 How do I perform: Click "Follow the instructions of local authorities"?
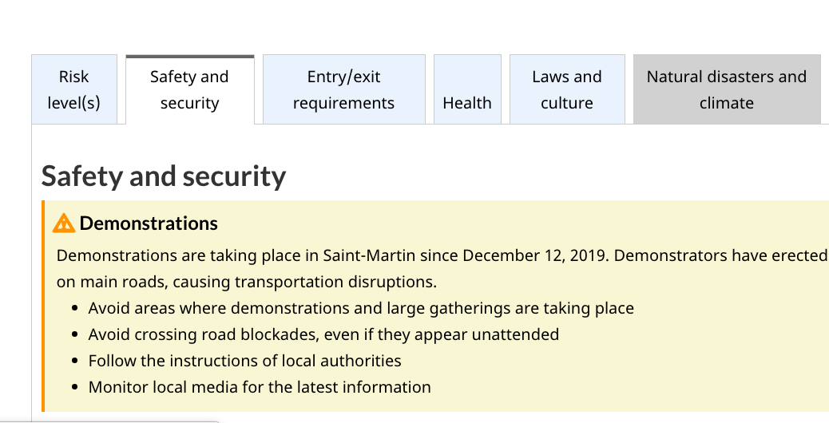(x=245, y=362)
